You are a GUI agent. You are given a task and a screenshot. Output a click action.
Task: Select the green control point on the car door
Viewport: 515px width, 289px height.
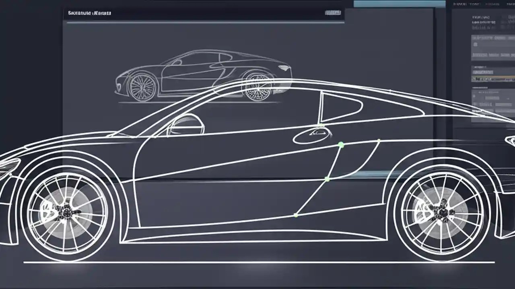coord(341,145)
